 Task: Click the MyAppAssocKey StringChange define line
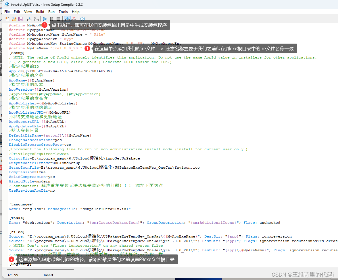(x=95, y=44)
